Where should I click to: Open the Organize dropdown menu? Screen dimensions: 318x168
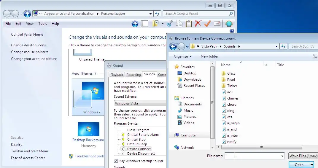tap(182, 56)
